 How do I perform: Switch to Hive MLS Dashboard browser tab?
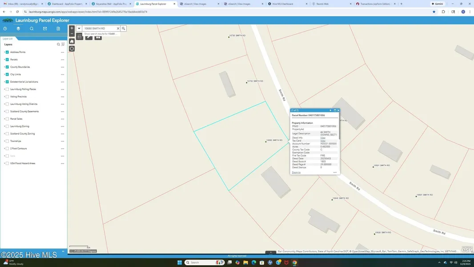283,4
